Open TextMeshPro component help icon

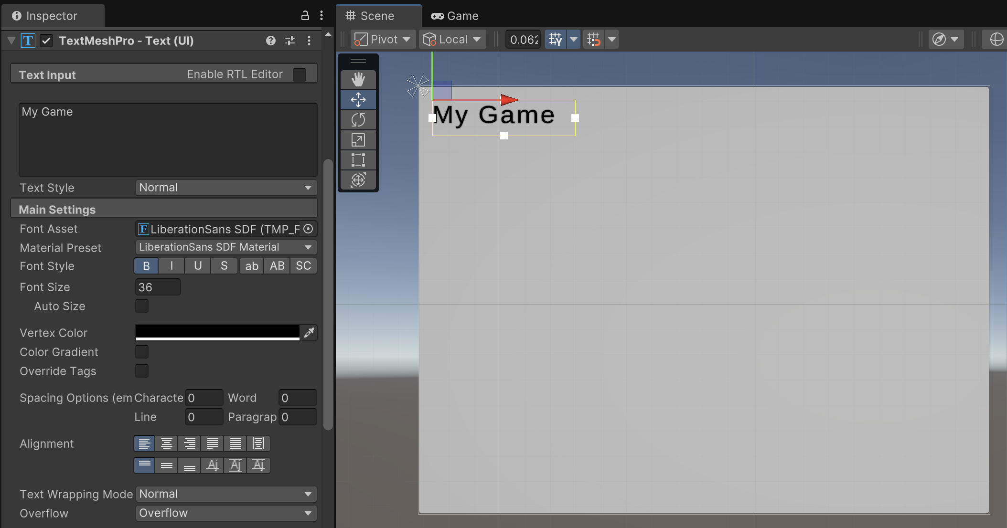271,41
